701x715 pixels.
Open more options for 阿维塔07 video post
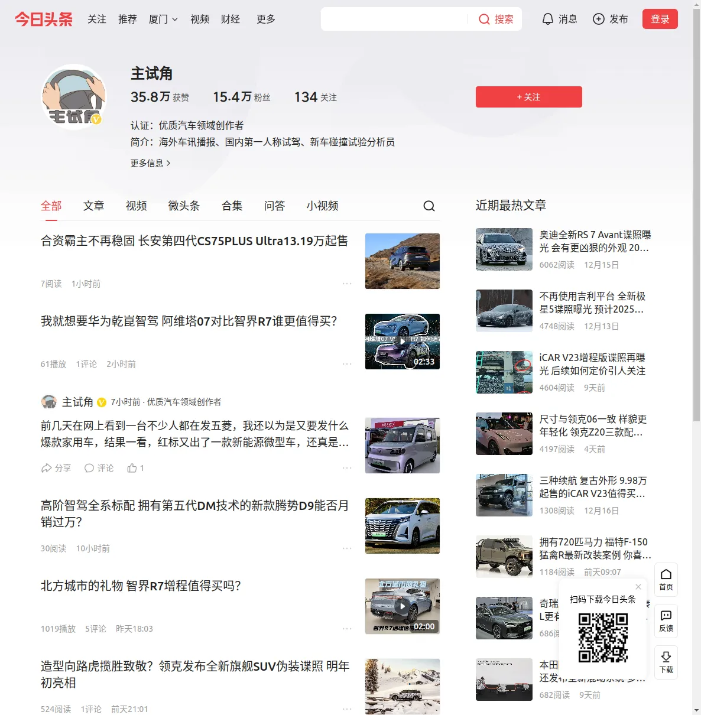click(347, 364)
